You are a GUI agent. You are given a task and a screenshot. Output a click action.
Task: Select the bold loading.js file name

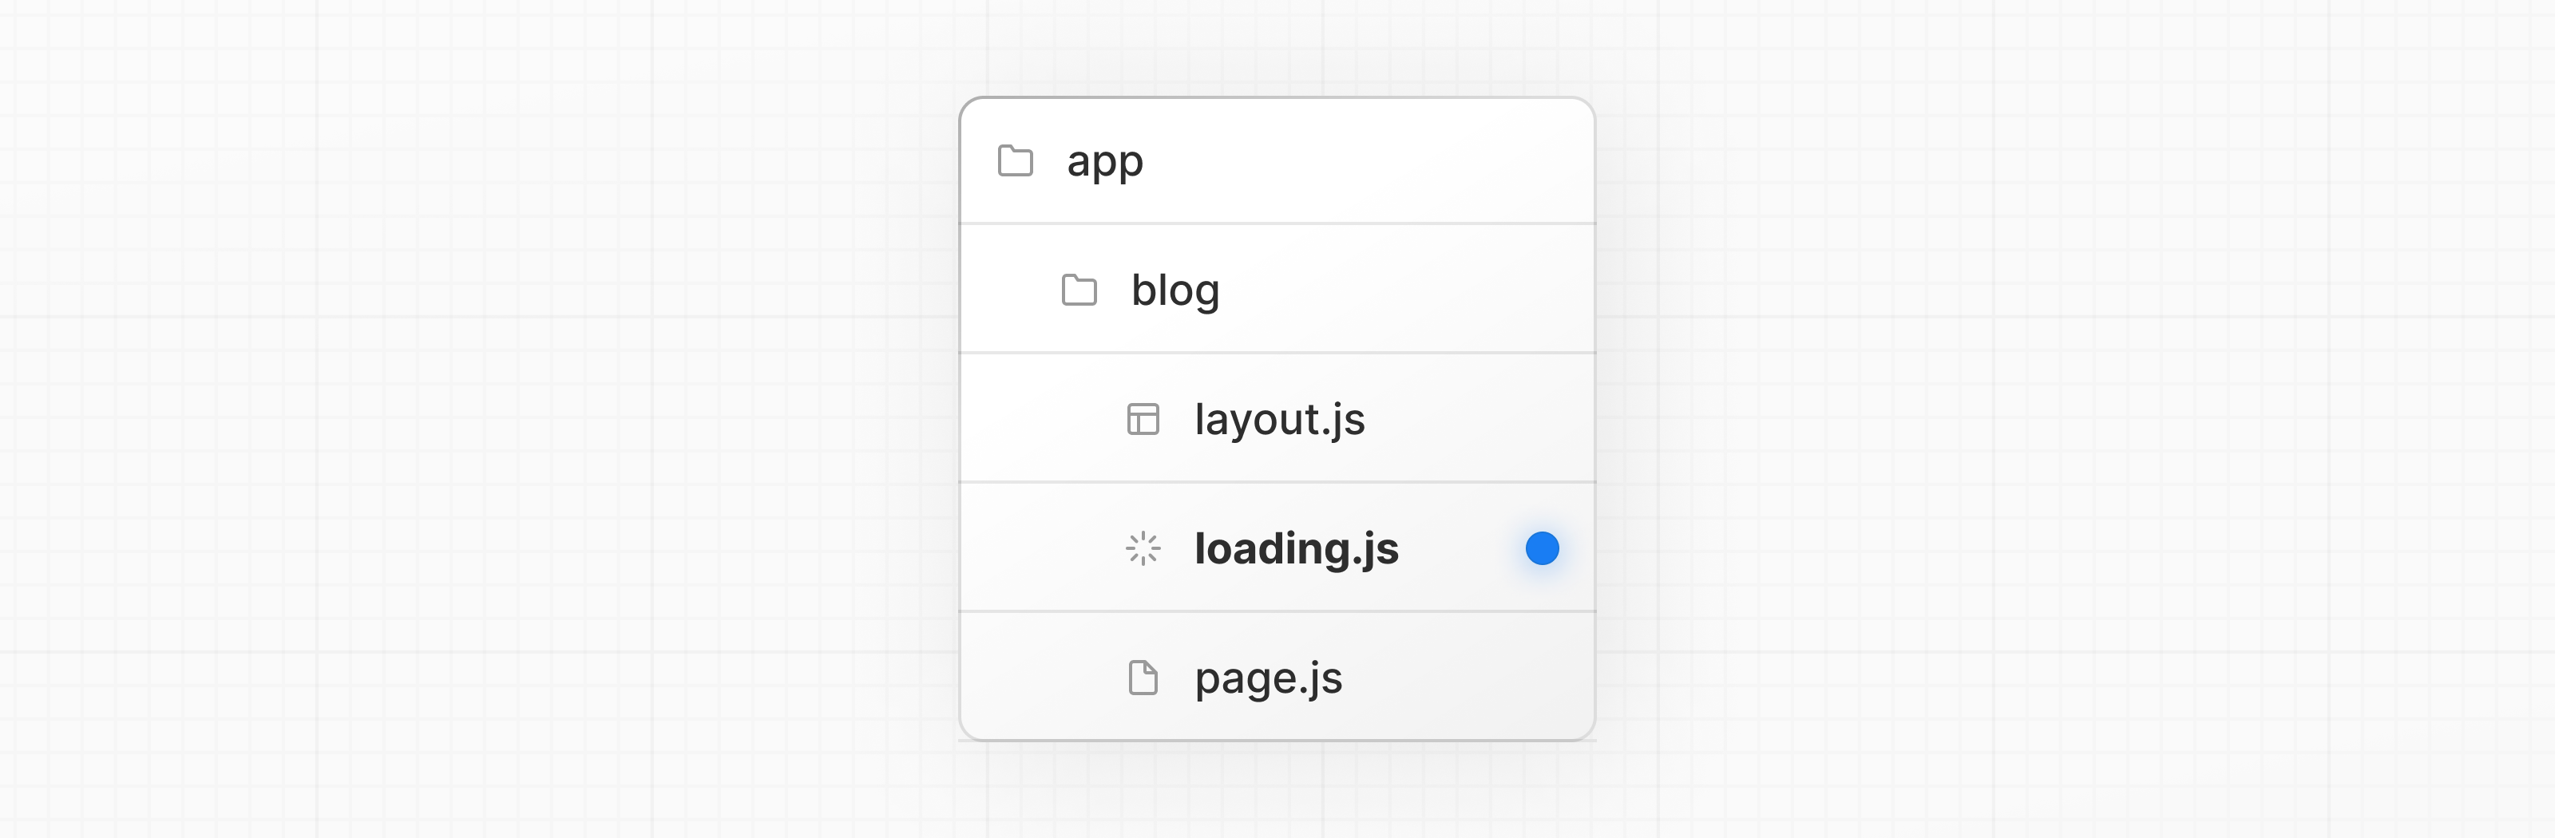click(x=1295, y=548)
